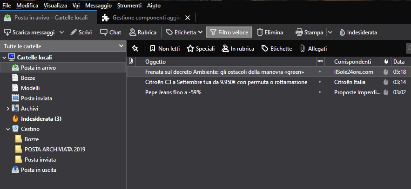The image size is (411, 189).
Task: Collapse the Cestino folder
Action: [x=8, y=129]
